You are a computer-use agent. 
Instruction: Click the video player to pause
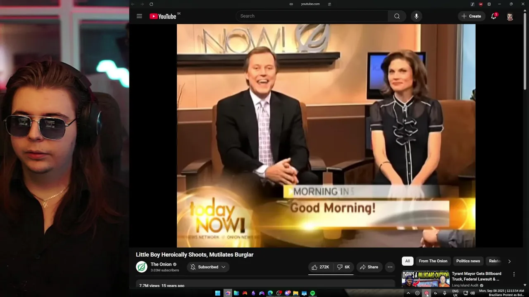coord(326,136)
